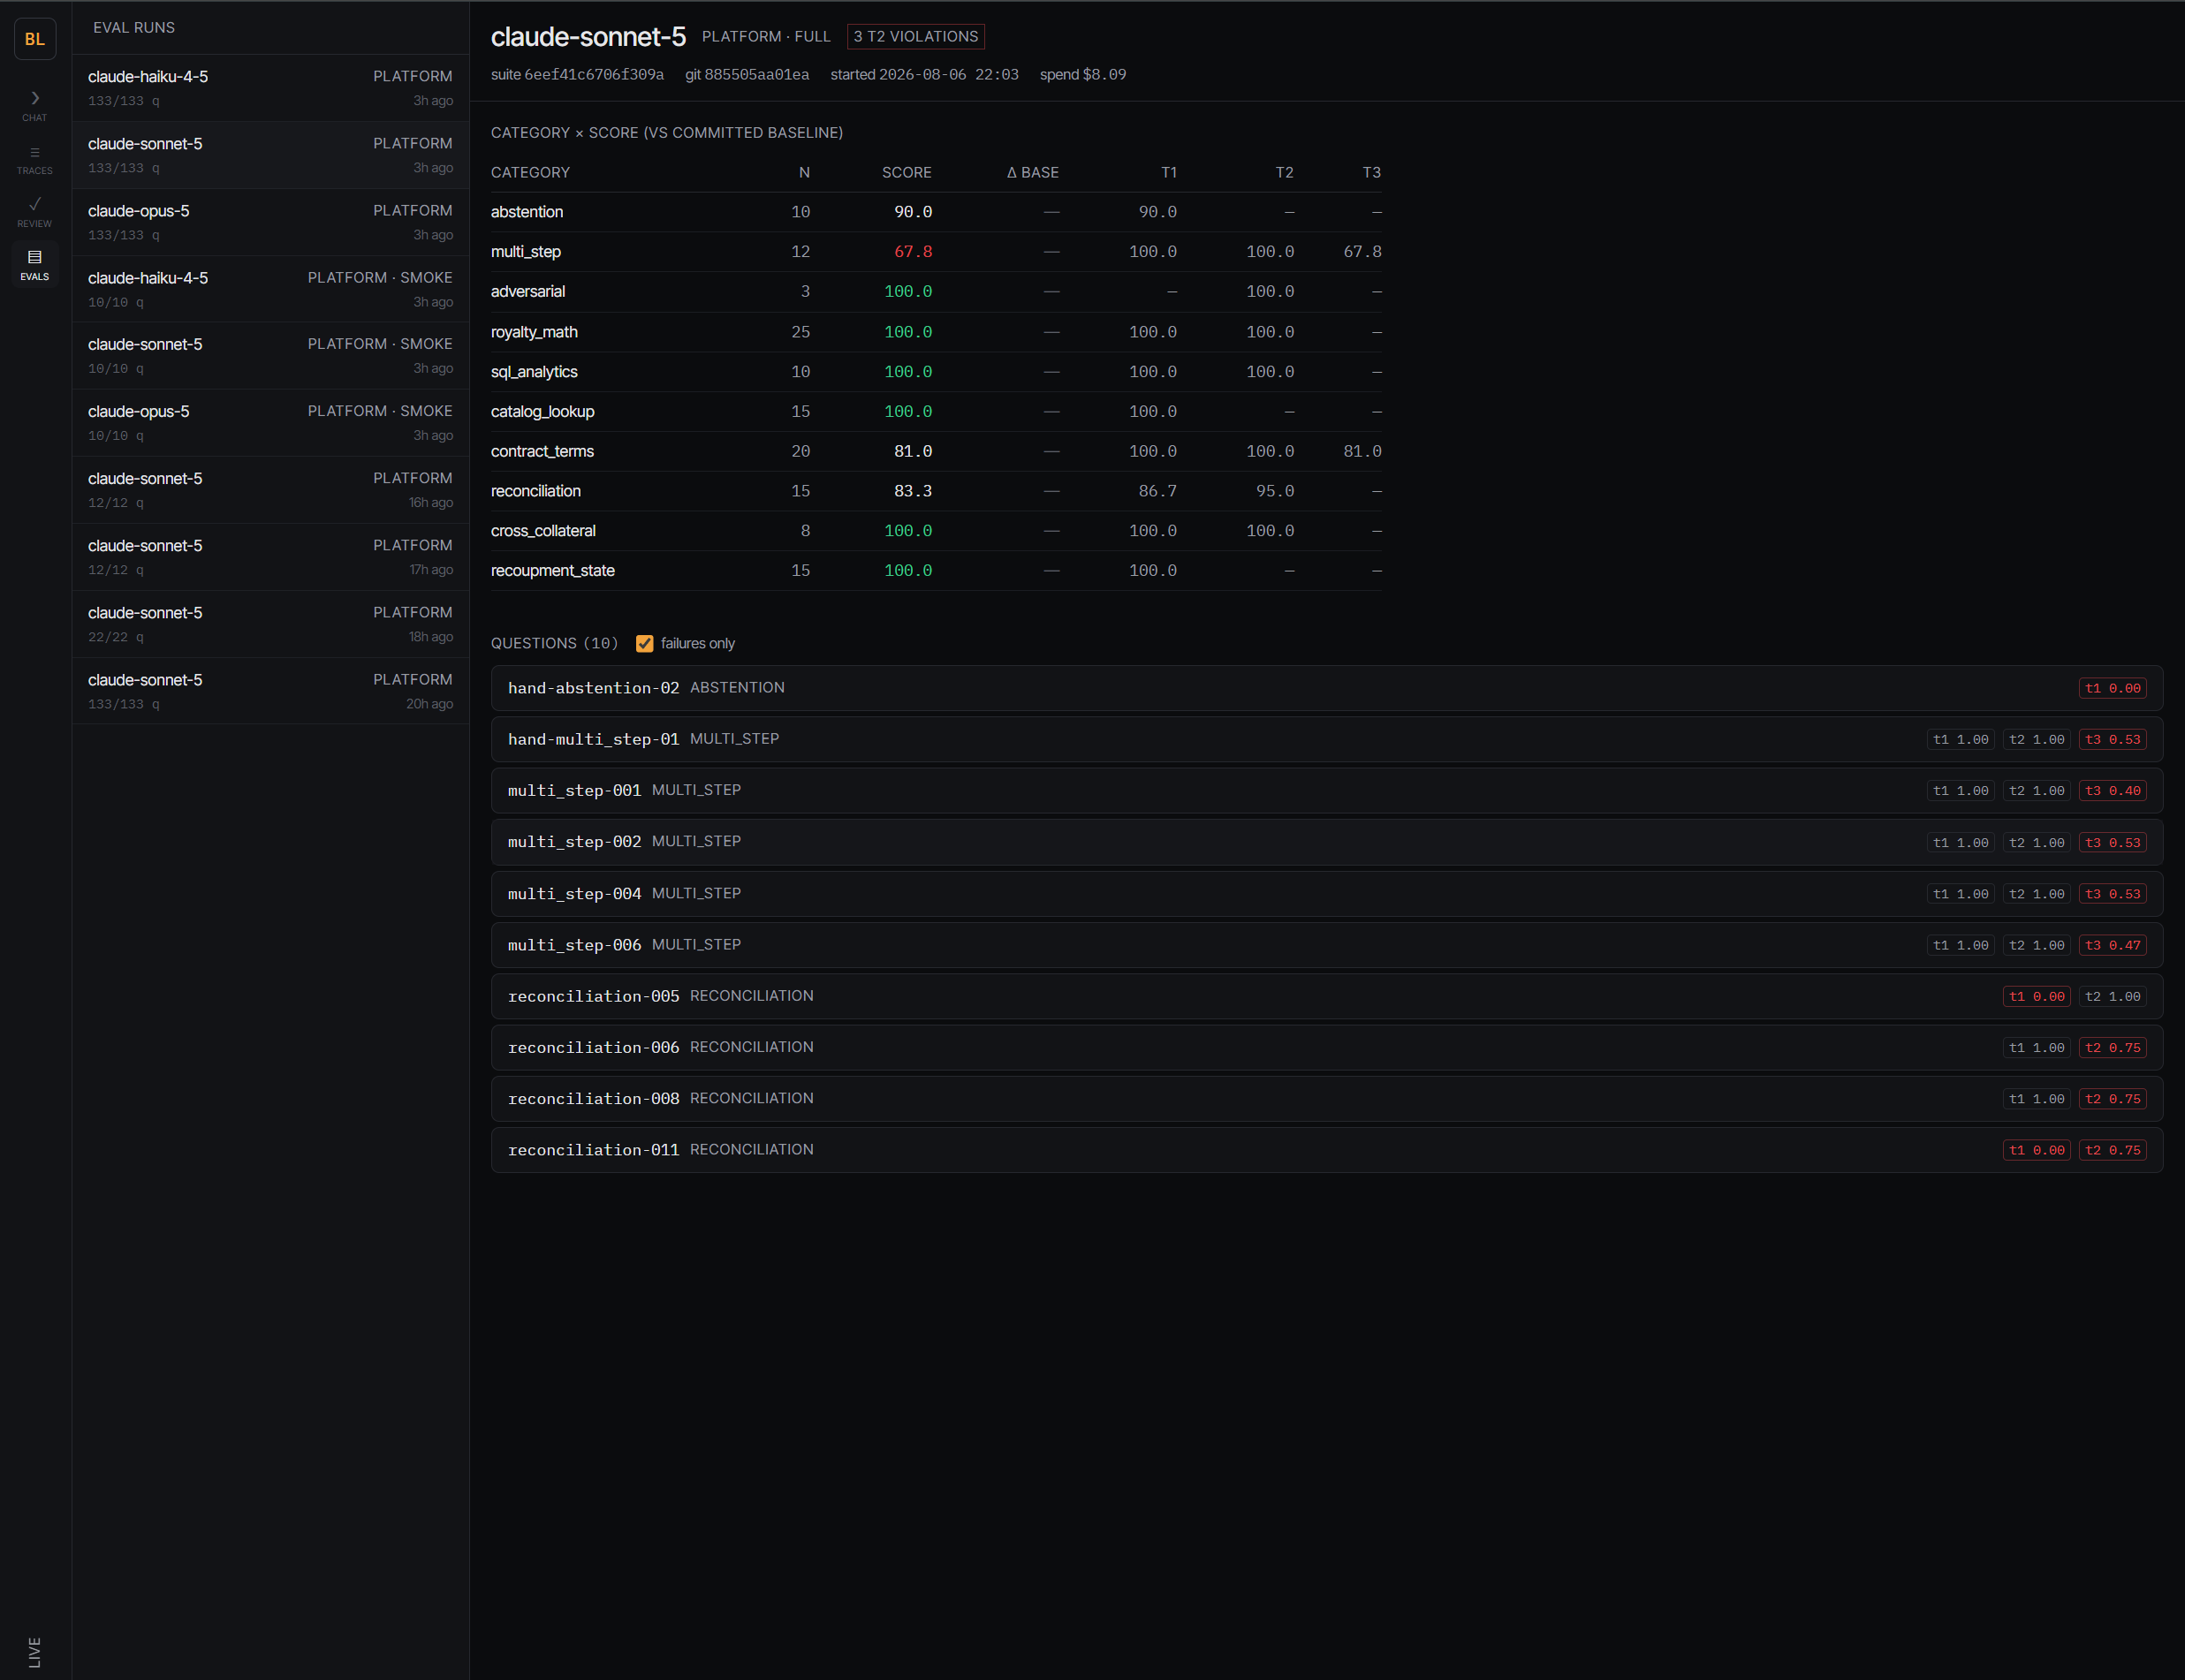The width and height of the screenshot is (2185, 1680).
Task: Select the abstention category row
Action: point(936,212)
